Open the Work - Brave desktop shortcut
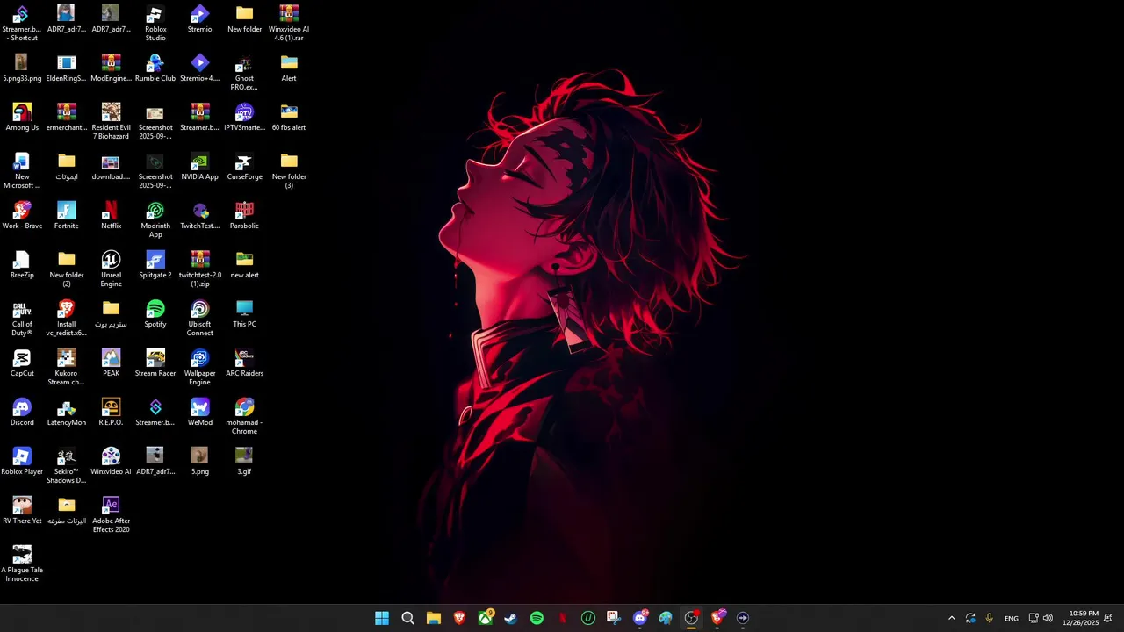Screen dimensions: 1124x632 [x=22, y=216]
